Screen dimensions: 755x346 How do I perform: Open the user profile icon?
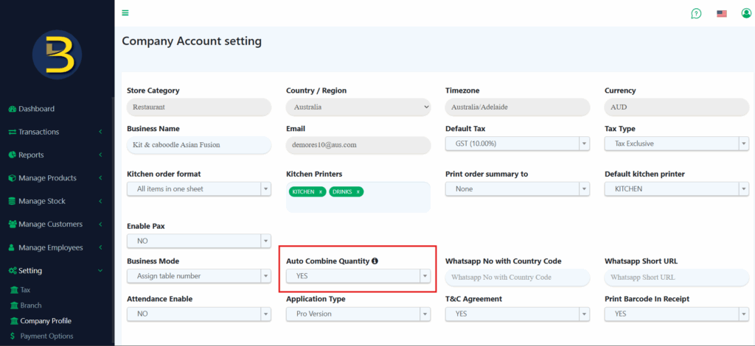click(x=746, y=13)
